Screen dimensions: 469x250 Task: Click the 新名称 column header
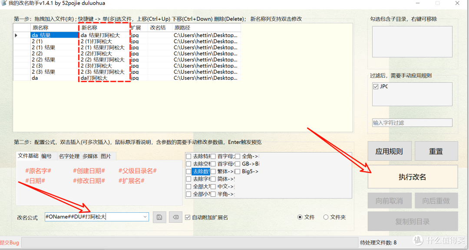click(x=104, y=28)
